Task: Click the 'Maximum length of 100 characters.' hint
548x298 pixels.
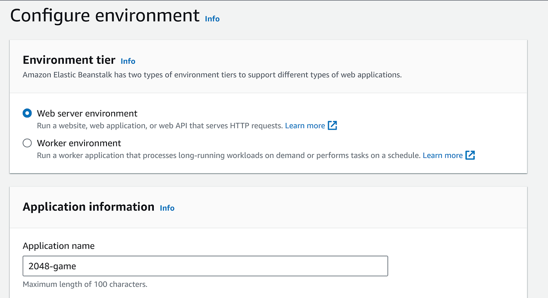Action: point(85,284)
